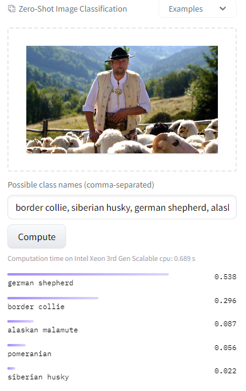Open the Examples dropdown
Screen dimensions: 246x391
(198, 9)
